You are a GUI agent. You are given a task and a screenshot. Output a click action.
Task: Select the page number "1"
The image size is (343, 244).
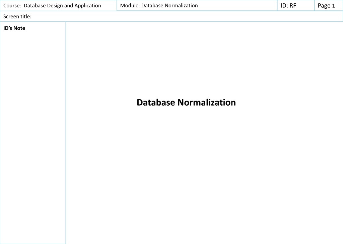coord(333,6)
